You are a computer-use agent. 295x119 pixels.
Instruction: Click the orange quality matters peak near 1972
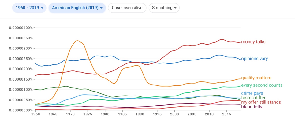click(77, 41)
